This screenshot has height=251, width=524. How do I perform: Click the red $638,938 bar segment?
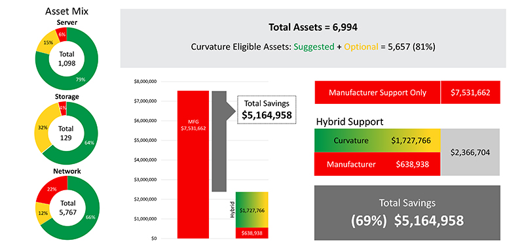[252, 233]
